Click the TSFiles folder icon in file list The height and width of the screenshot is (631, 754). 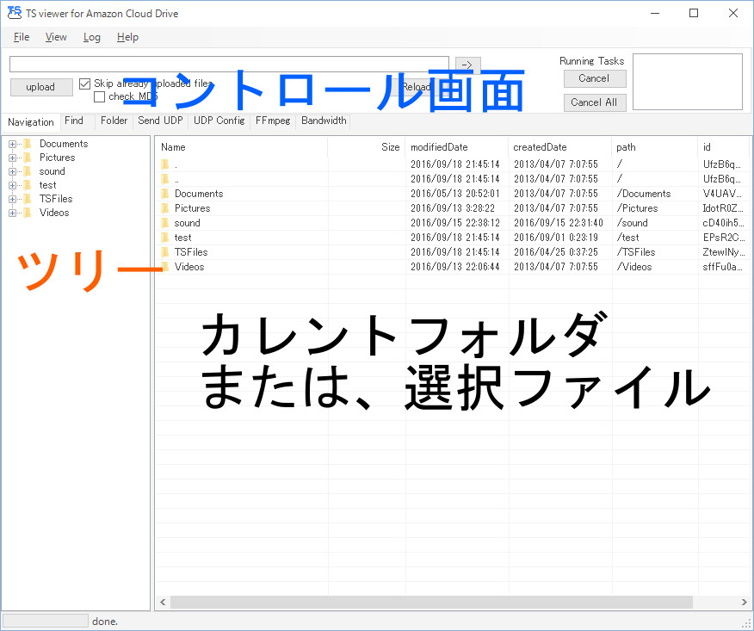point(165,252)
